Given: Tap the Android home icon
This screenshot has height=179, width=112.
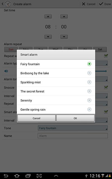Looking at the screenshot, I should coord(17,176).
